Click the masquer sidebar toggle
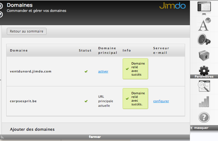The width and height of the screenshot is (218, 141). point(201,128)
